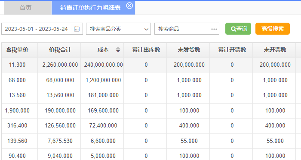The image size is (301, 160).
Task: Select cost cell 169,600.000
Action: point(102,110)
